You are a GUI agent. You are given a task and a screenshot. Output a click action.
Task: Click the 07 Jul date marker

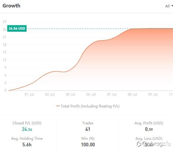point(112,94)
